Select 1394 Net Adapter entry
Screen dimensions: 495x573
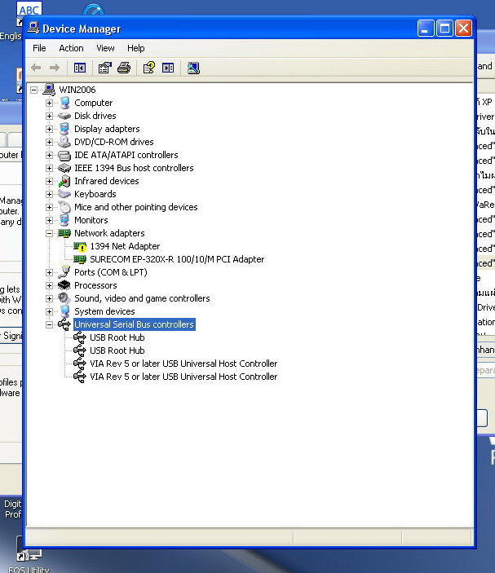point(125,246)
